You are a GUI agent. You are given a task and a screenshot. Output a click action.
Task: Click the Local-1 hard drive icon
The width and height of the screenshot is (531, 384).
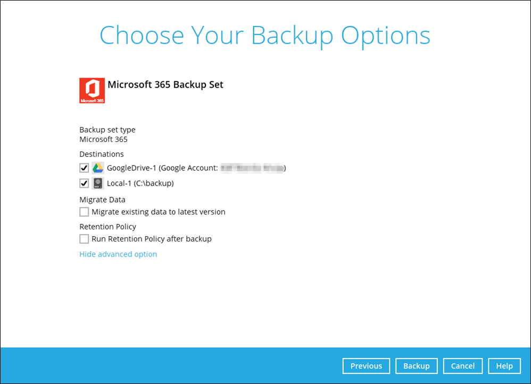[x=98, y=183]
